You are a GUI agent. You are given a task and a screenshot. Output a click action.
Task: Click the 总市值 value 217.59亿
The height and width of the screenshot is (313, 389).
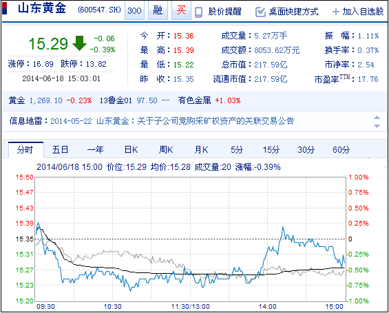coord(271,65)
